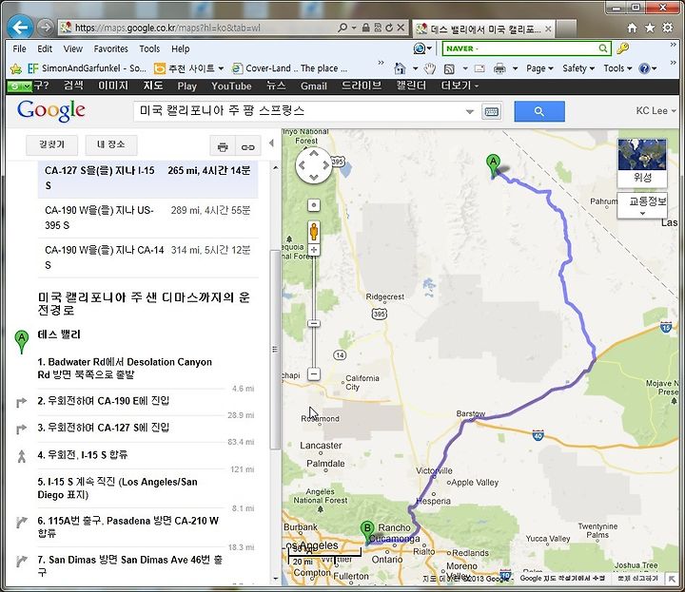Click the Google Maps on-screen keyboard icon
The image size is (685, 592).
pyautogui.click(x=492, y=112)
